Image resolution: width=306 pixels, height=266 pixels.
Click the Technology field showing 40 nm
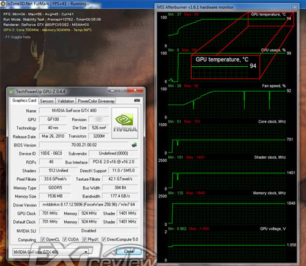click(x=53, y=128)
